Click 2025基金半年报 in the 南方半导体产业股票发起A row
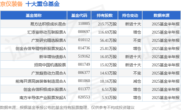Image resolution: width=181 pixels, height=110 pixels. click(166, 98)
